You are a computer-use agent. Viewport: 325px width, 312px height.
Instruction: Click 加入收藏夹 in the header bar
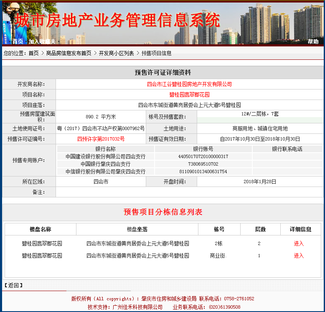tap(42, 41)
